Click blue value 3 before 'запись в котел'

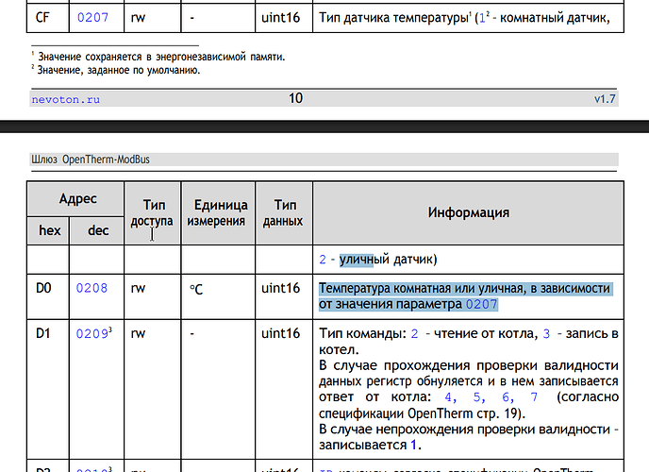(x=546, y=334)
